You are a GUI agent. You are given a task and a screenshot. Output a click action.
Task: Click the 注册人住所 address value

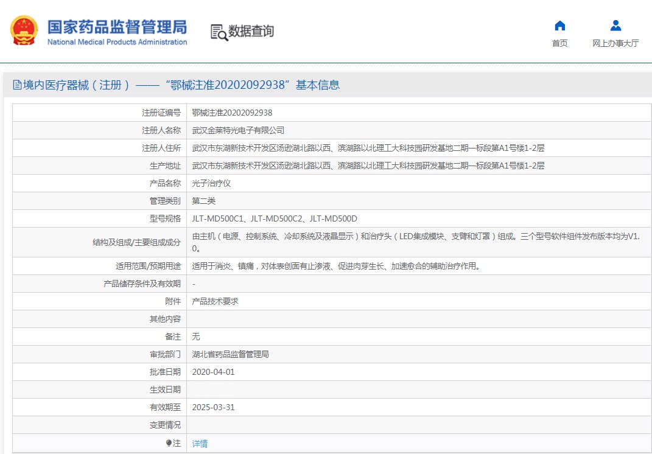[x=368, y=148]
